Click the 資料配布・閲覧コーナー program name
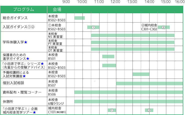This screenshot has width=185, height=115. point(22,92)
